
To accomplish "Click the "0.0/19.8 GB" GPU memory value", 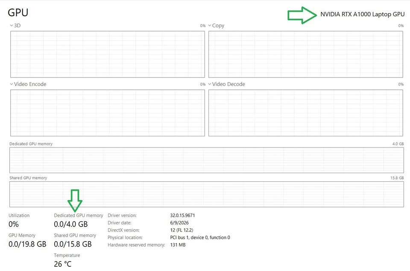I will coord(27,244).
